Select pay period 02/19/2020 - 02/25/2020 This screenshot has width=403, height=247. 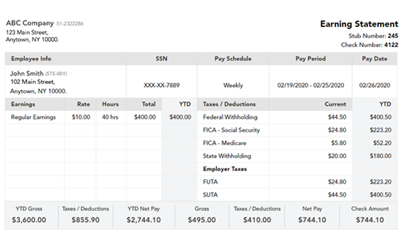(x=310, y=85)
